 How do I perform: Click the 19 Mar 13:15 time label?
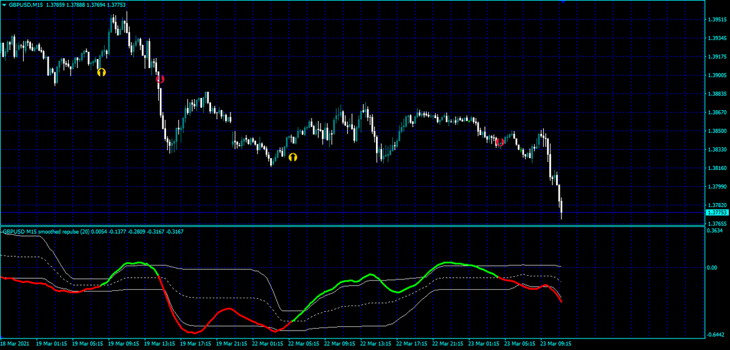(161, 344)
